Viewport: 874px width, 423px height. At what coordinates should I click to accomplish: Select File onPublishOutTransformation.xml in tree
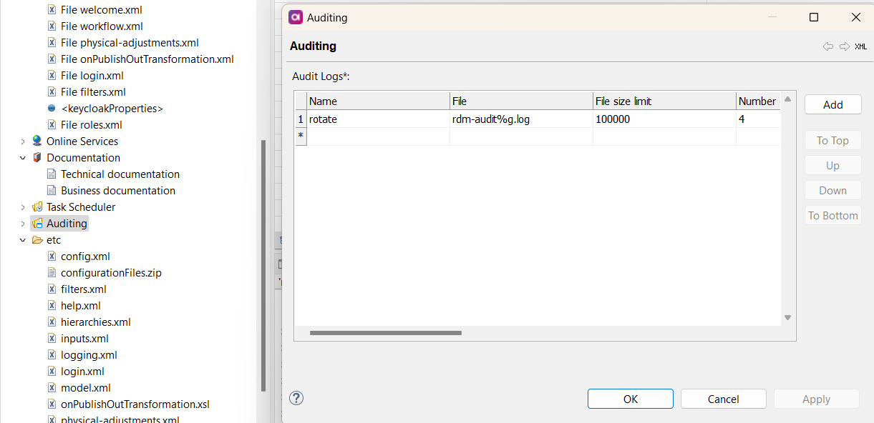147,59
